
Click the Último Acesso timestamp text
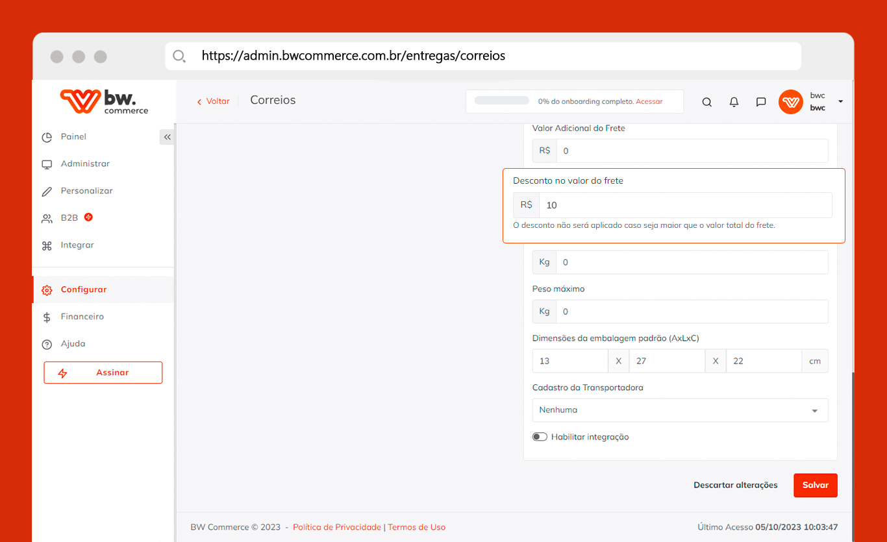[768, 527]
